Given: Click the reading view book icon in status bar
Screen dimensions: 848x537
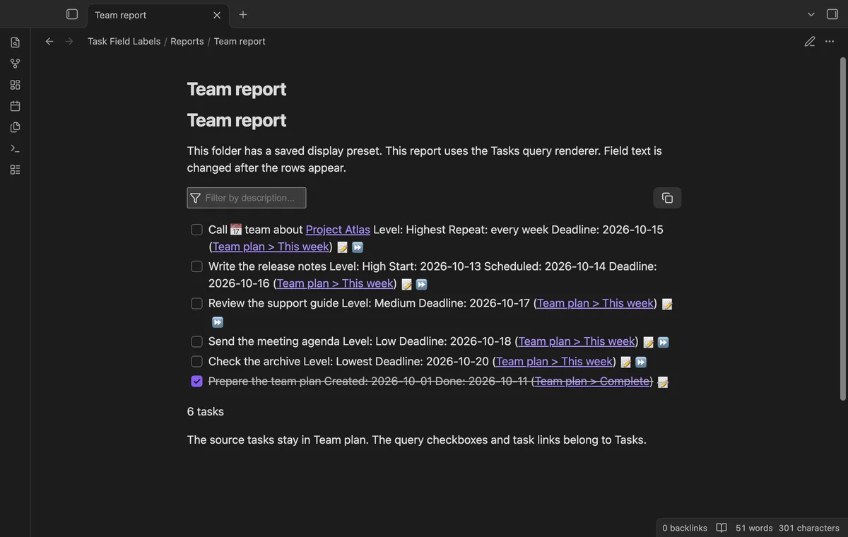Looking at the screenshot, I should 722,528.
